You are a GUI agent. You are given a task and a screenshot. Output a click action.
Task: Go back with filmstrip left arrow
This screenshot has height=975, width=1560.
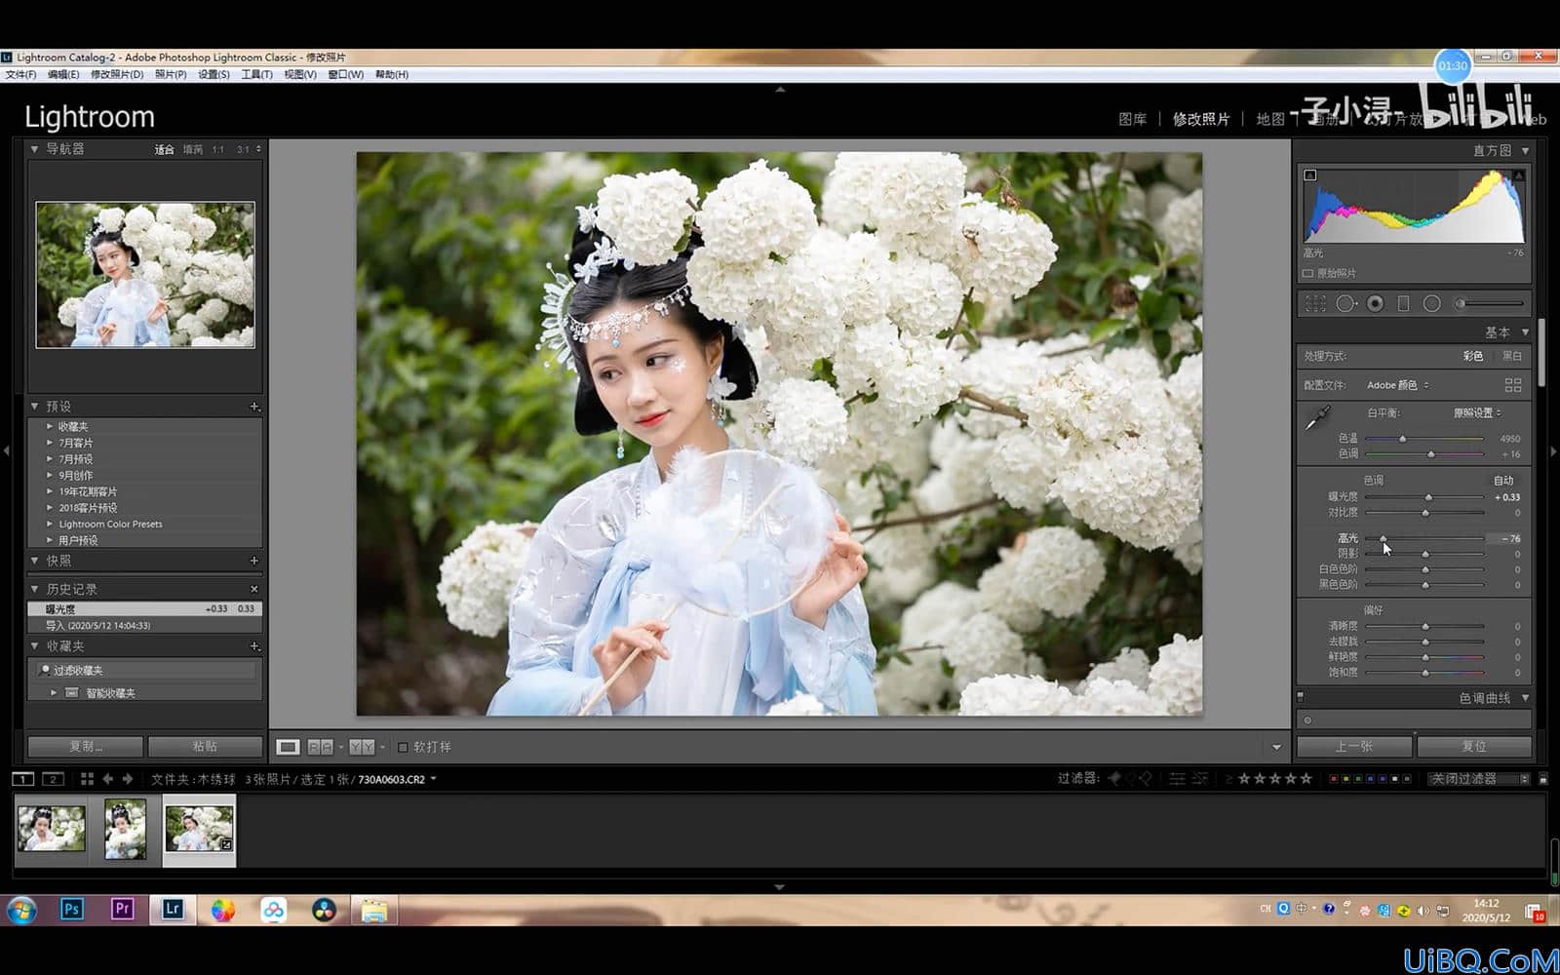(x=107, y=779)
